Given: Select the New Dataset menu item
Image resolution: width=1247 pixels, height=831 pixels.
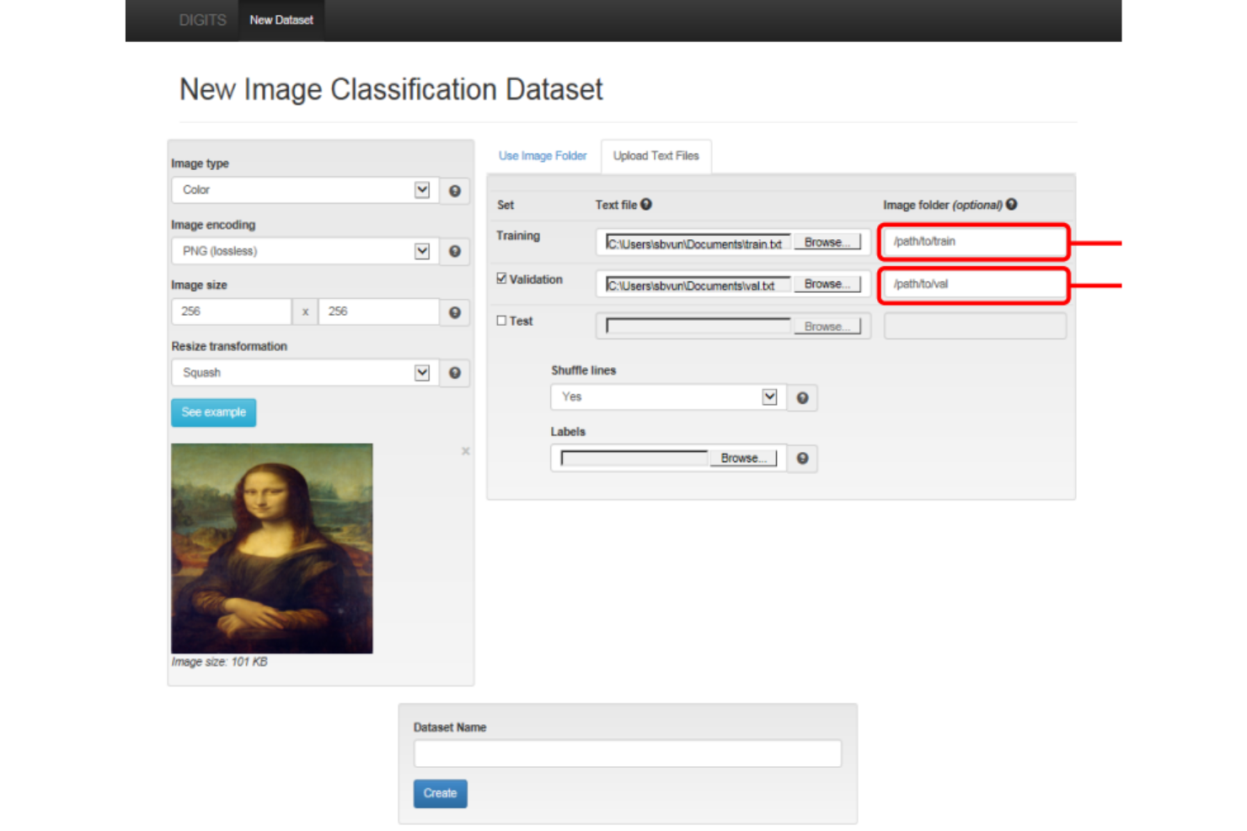Looking at the screenshot, I should (281, 20).
